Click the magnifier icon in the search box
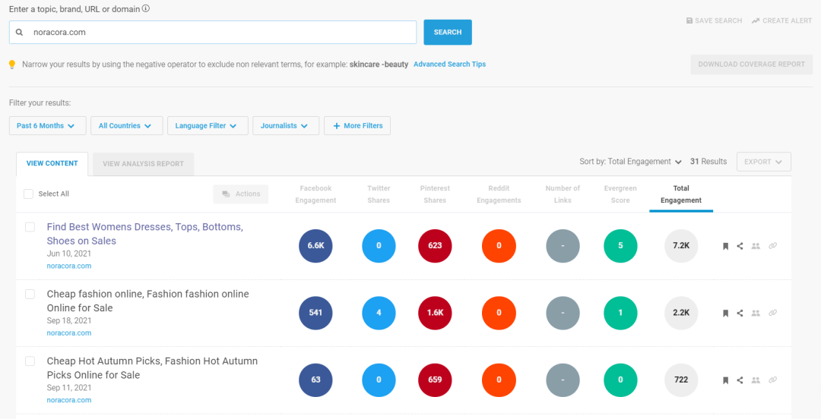 coord(19,33)
